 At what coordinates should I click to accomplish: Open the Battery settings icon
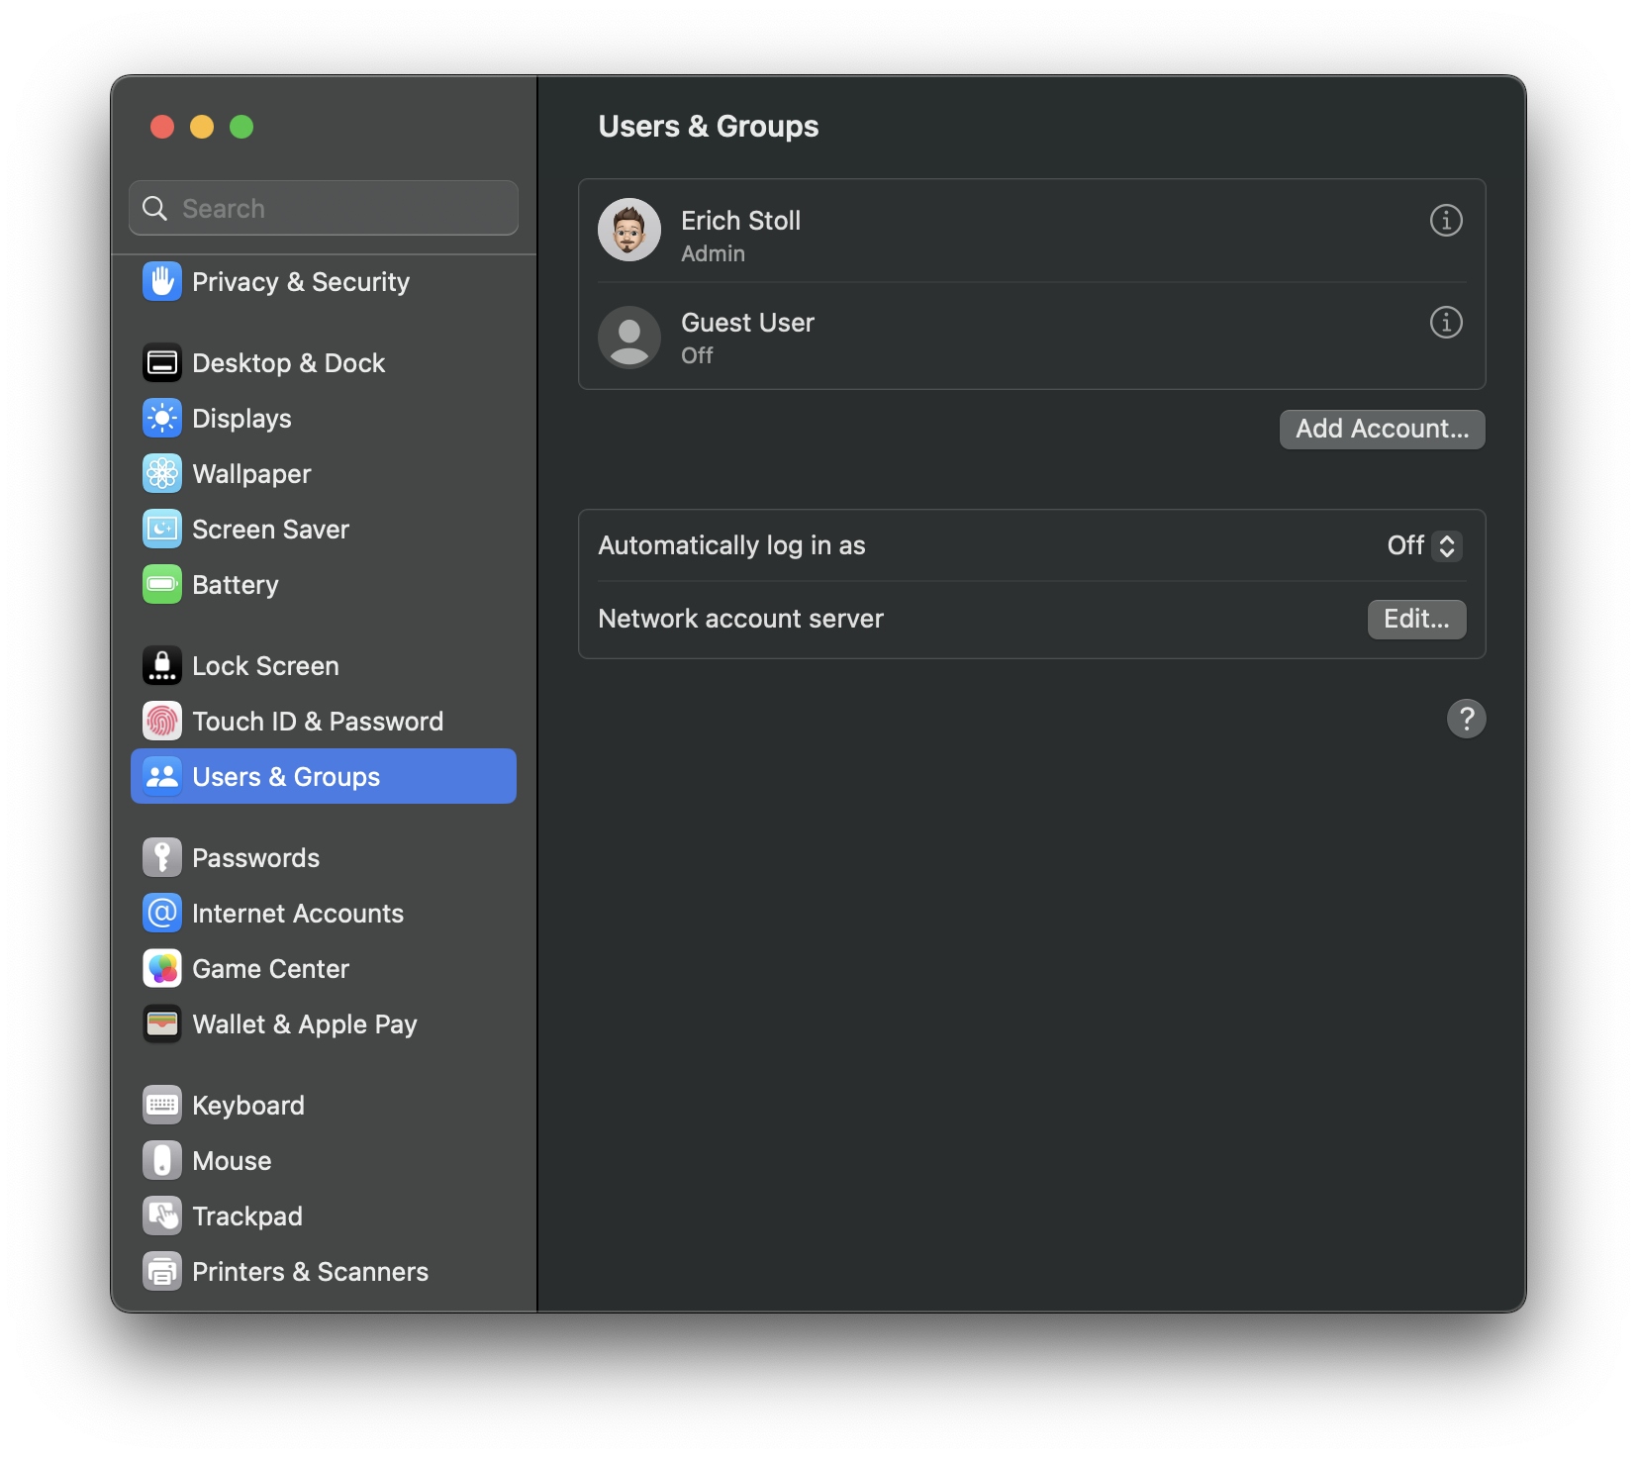click(161, 584)
